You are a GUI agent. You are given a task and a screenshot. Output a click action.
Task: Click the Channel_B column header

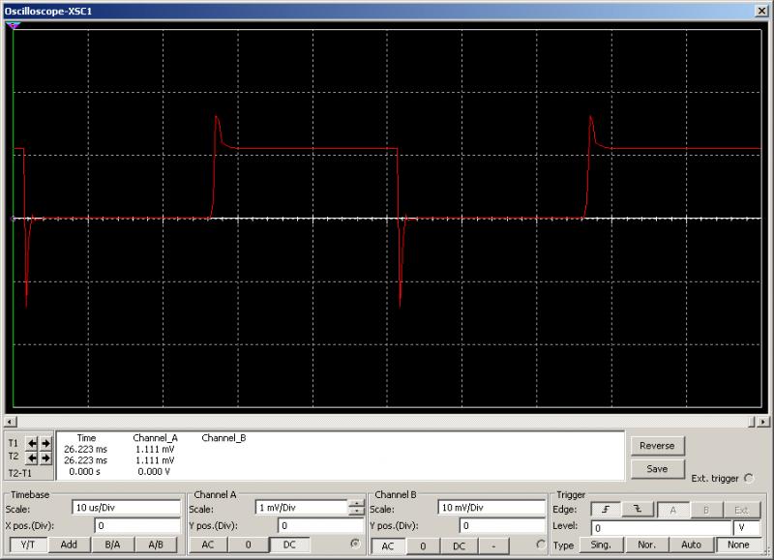tap(223, 438)
